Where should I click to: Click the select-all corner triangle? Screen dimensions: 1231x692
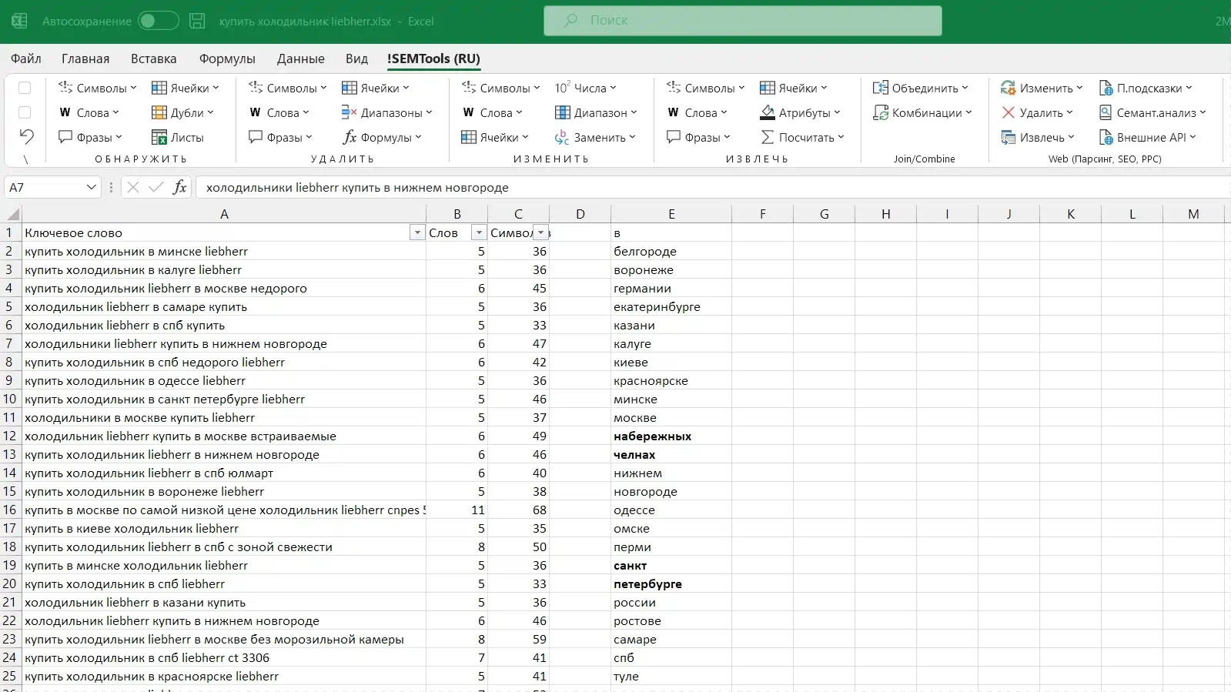12,214
